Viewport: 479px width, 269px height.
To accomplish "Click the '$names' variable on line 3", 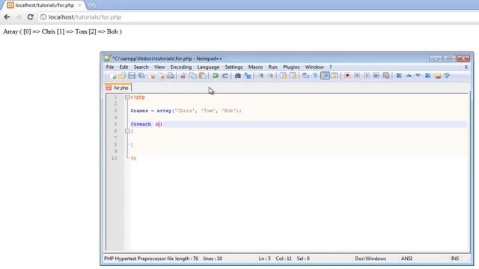I will pos(139,111).
